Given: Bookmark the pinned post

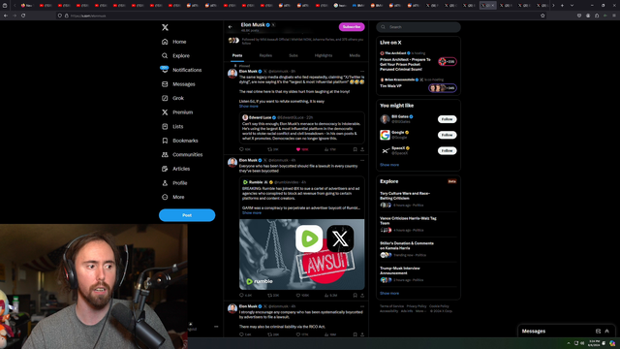Looking at the screenshot, I should [x=355, y=149].
